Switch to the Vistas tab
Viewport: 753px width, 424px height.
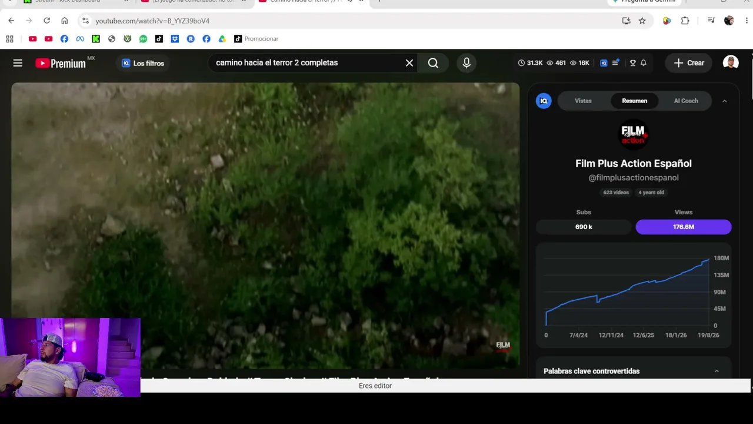[x=583, y=101]
